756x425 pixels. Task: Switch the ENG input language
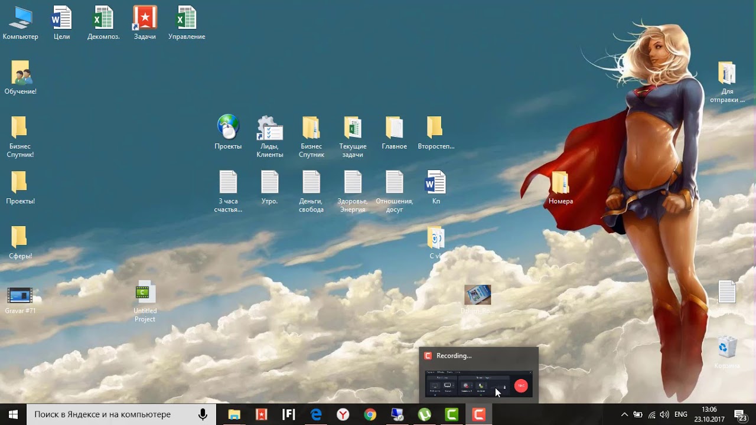point(681,414)
